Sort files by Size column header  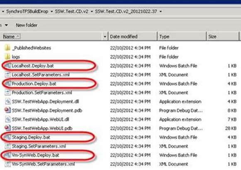click(223, 37)
